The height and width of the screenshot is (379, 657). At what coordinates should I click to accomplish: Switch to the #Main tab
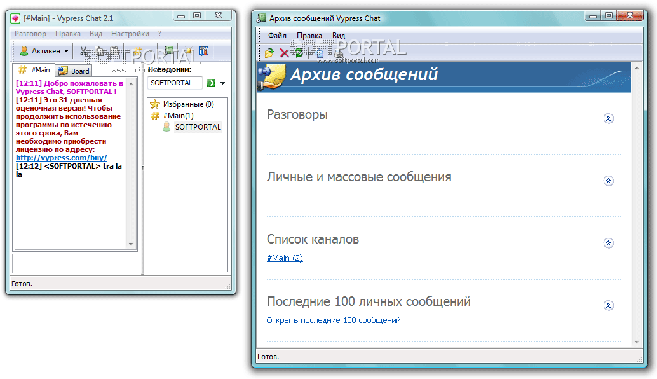34,70
